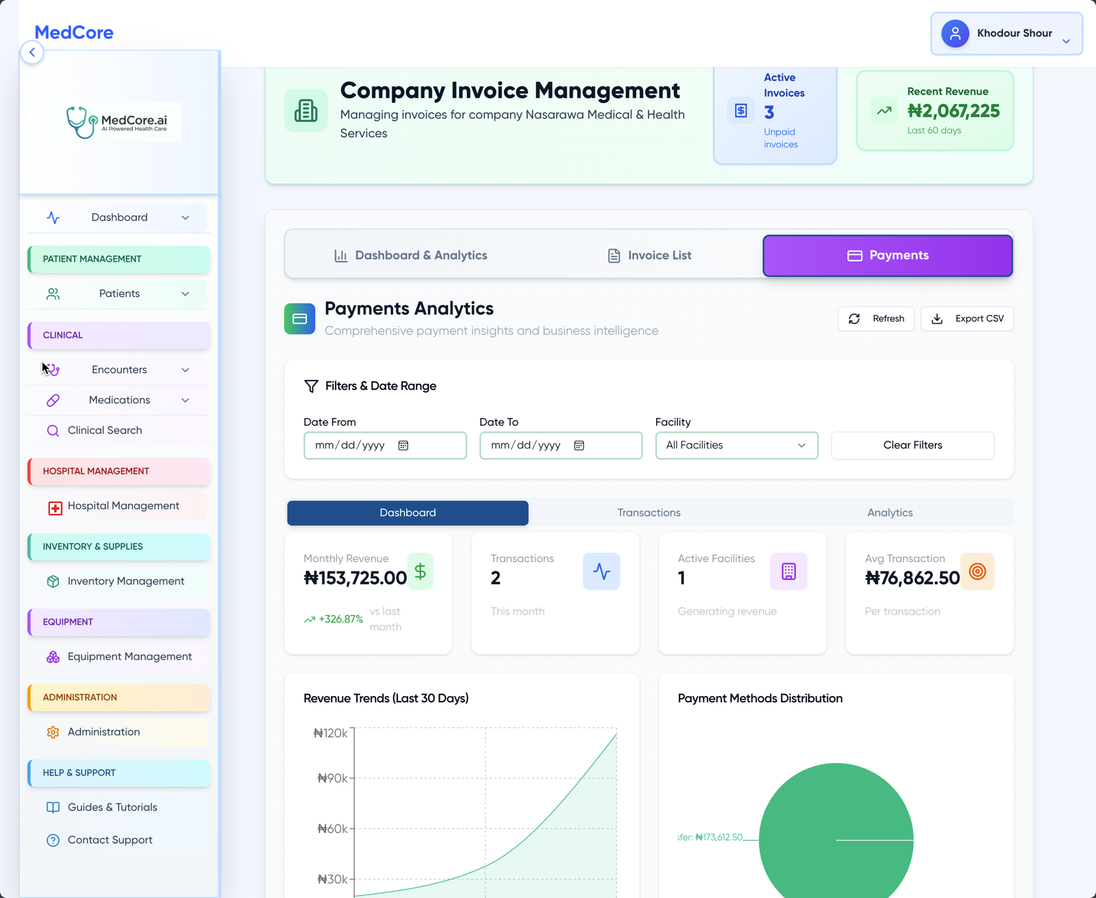Image resolution: width=1096 pixels, height=898 pixels.
Task: Open Clinical Search via the magnifier icon
Action: tap(53, 431)
